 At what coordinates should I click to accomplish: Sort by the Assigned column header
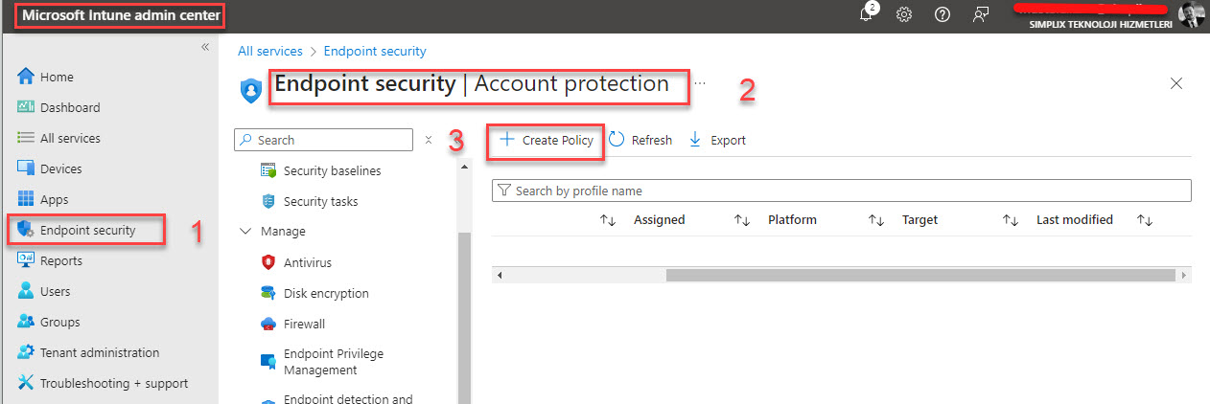tap(659, 220)
